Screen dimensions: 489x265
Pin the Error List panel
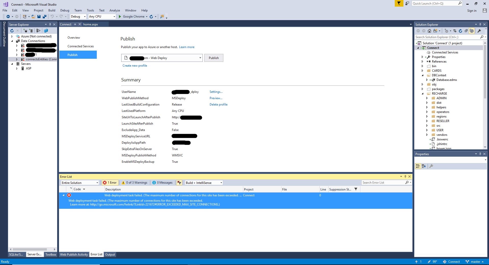405,176
